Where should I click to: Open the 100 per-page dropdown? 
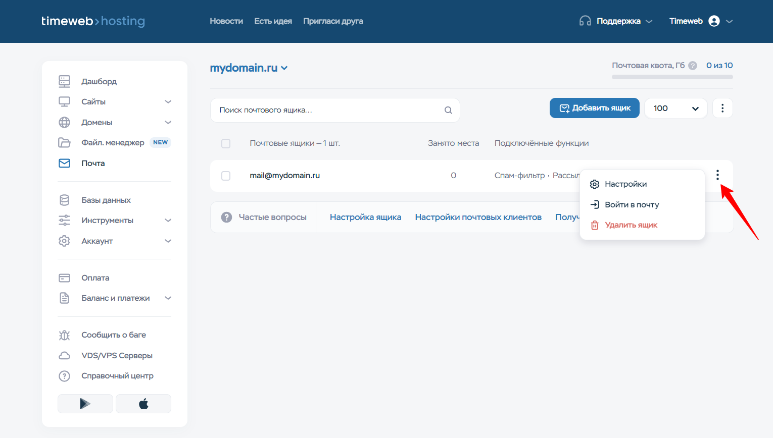click(x=675, y=108)
